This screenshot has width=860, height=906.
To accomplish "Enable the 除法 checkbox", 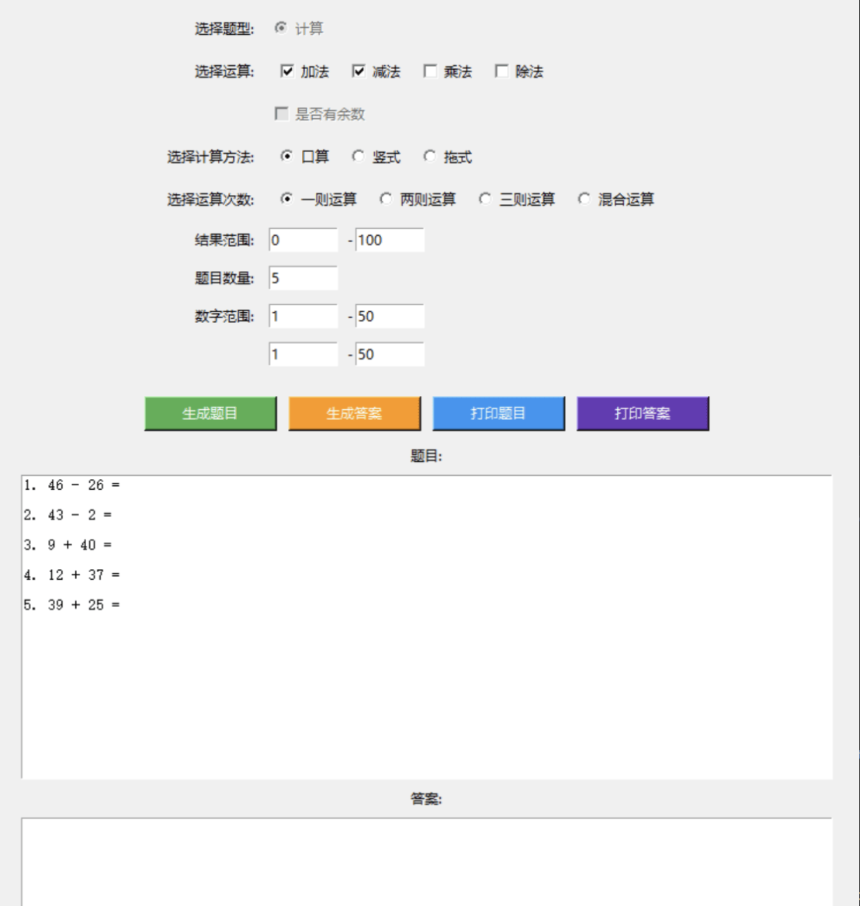I will [x=501, y=71].
